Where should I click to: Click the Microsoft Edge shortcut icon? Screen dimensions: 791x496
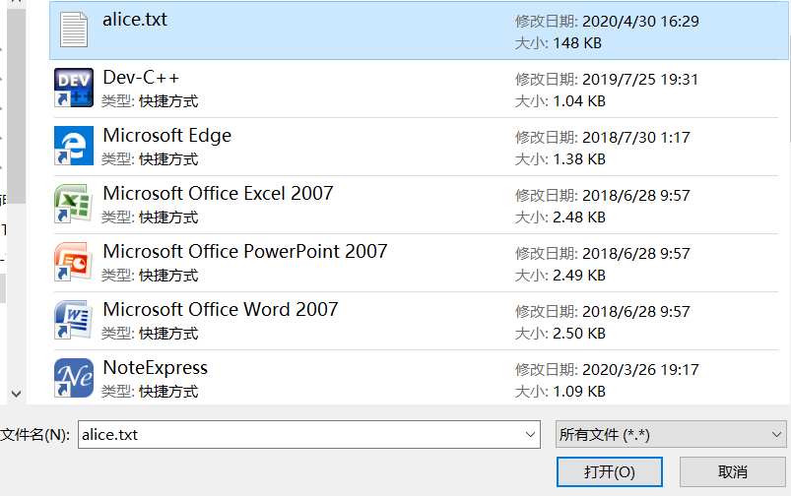point(74,146)
